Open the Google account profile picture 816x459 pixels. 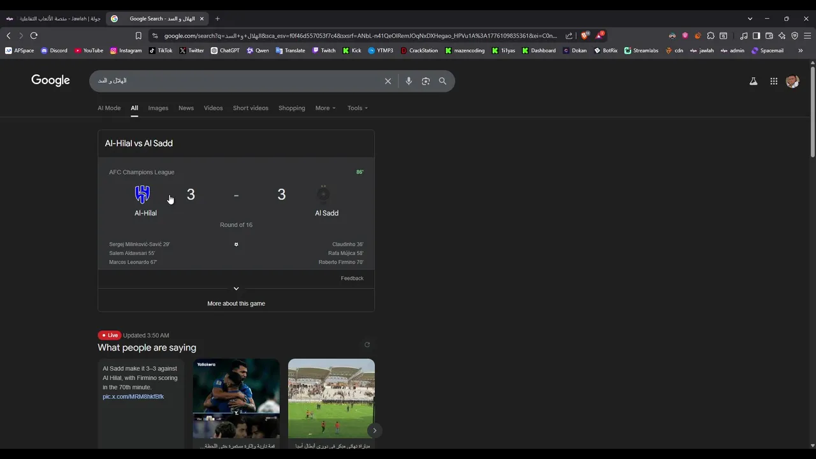coord(792,81)
